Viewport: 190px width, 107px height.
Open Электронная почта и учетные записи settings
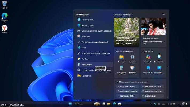pos(96,31)
